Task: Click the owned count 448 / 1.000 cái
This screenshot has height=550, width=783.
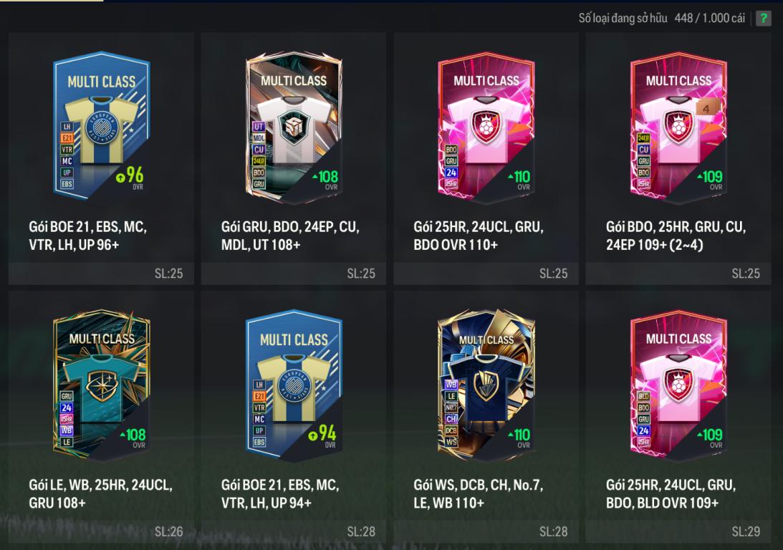Action: [x=709, y=19]
